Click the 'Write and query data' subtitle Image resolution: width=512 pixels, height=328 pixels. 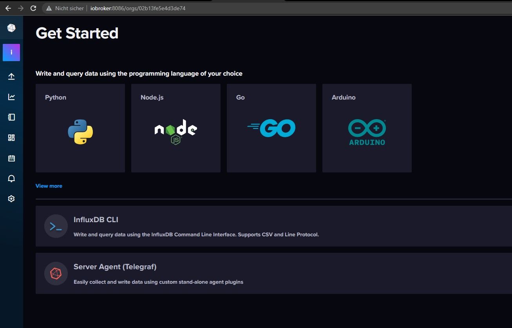139,74
